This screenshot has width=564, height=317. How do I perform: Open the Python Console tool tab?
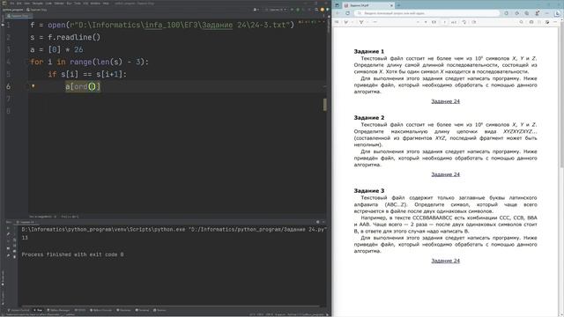click(100, 310)
